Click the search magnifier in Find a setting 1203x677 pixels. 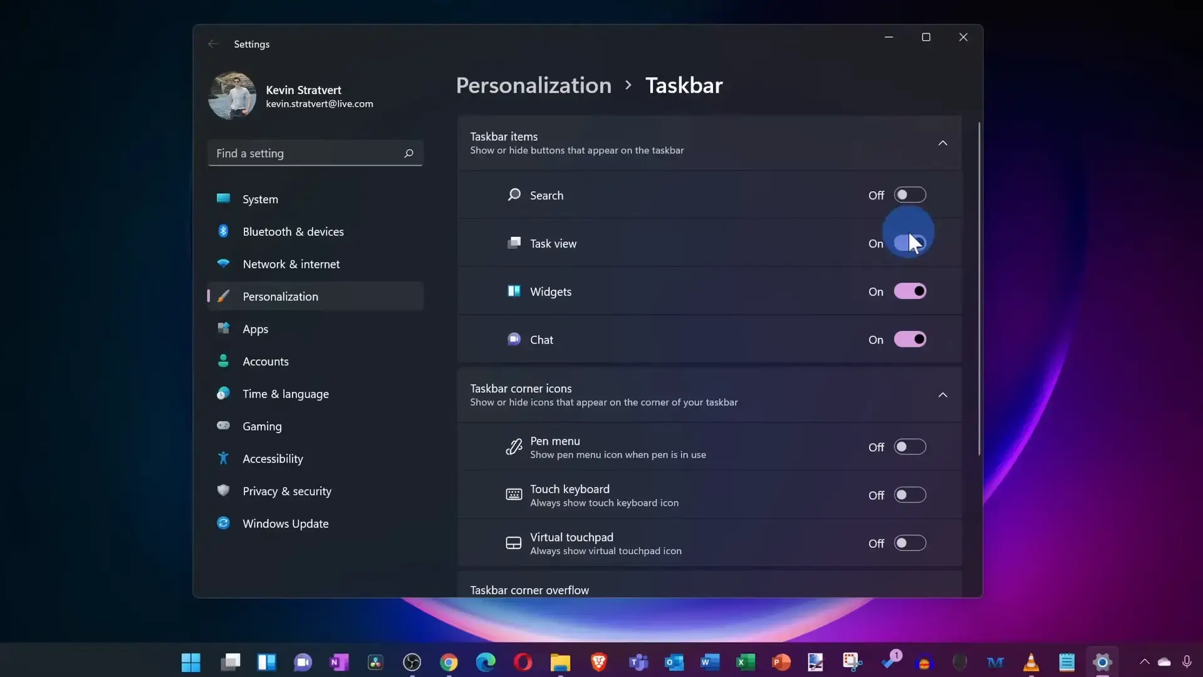409,154
